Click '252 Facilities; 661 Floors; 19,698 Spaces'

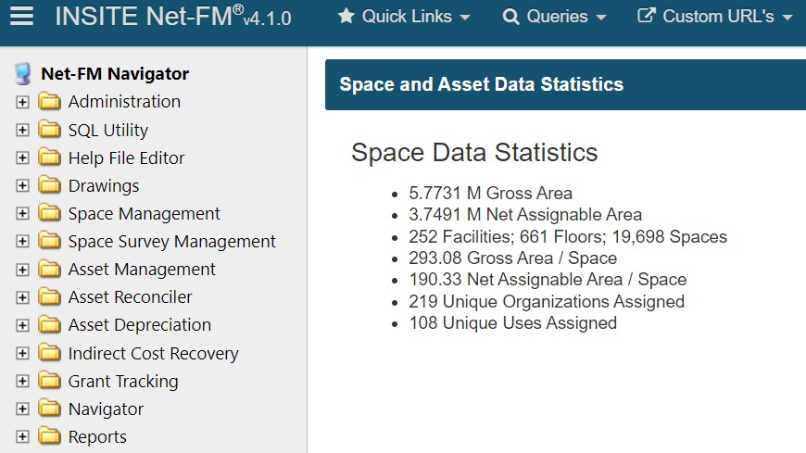[568, 236]
